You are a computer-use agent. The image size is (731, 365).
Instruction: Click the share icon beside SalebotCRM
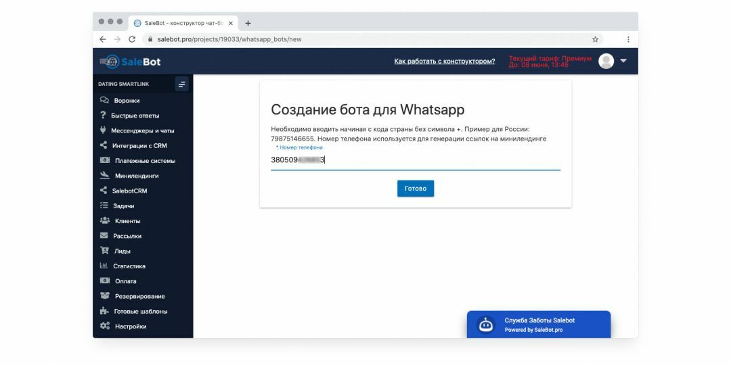pyautogui.click(x=104, y=191)
